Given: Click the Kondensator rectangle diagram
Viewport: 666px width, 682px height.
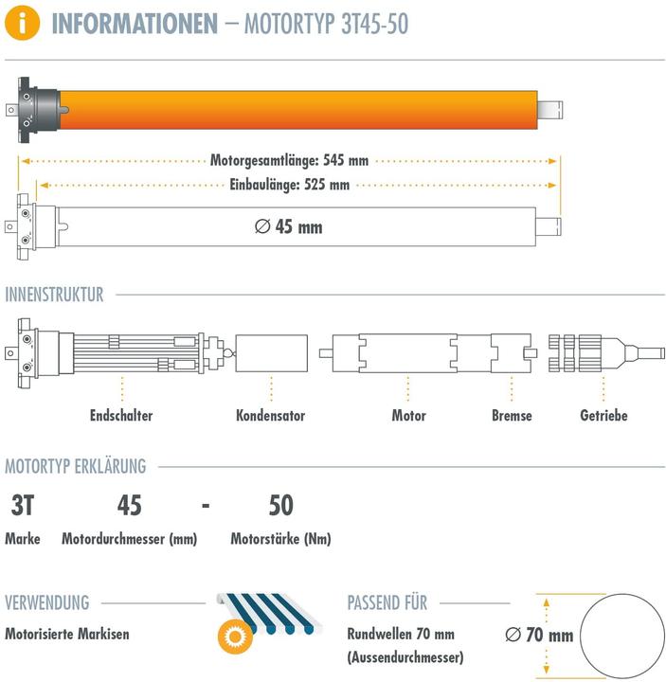Looking at the screenshot, I should pos(272,353).
